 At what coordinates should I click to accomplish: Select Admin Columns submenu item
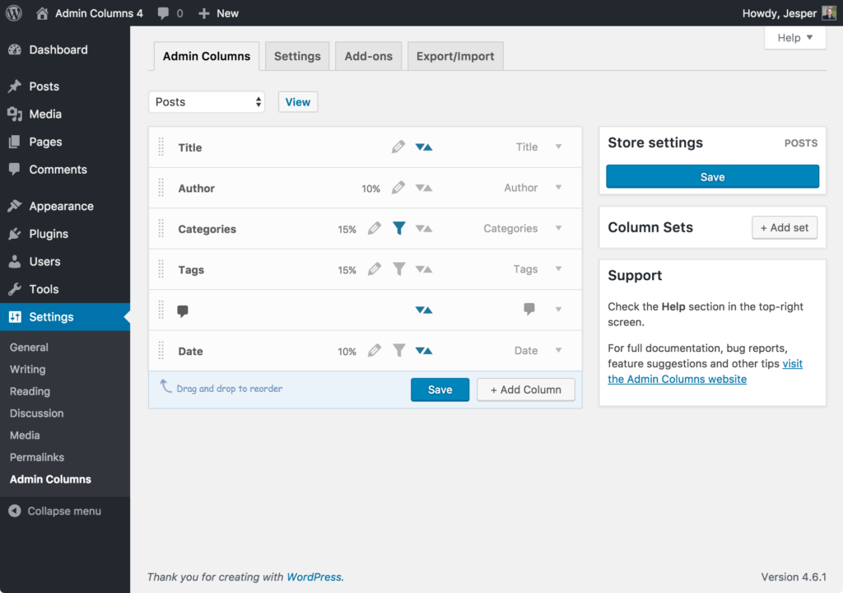pos(50,479)
